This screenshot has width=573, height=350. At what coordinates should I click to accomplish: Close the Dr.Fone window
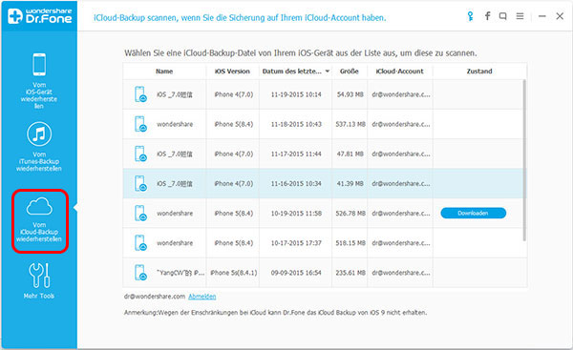[560, 16]
